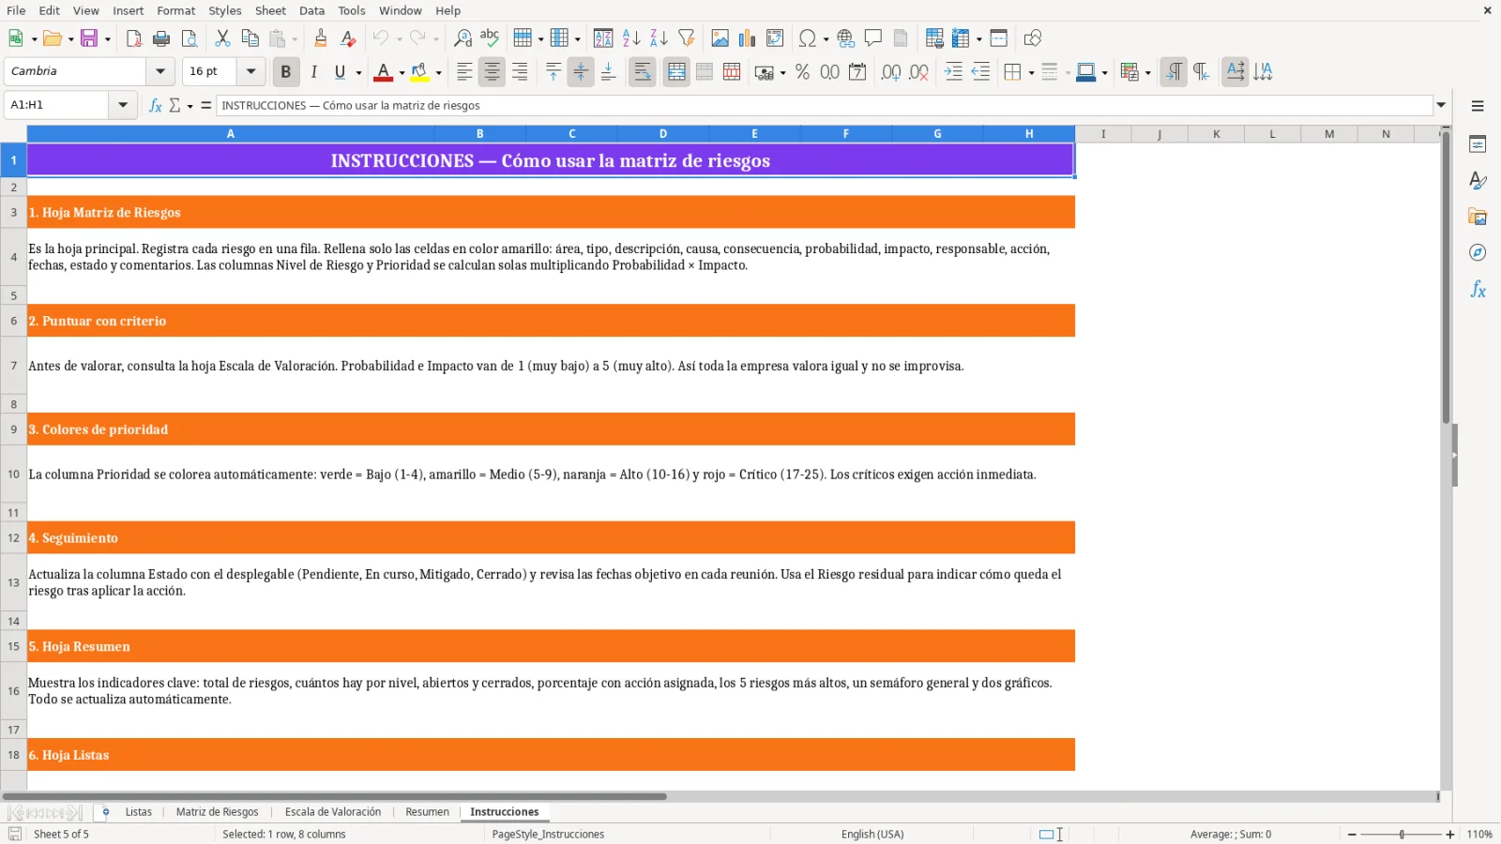Expand the formula bar arrow

[x=1442, y=105]
